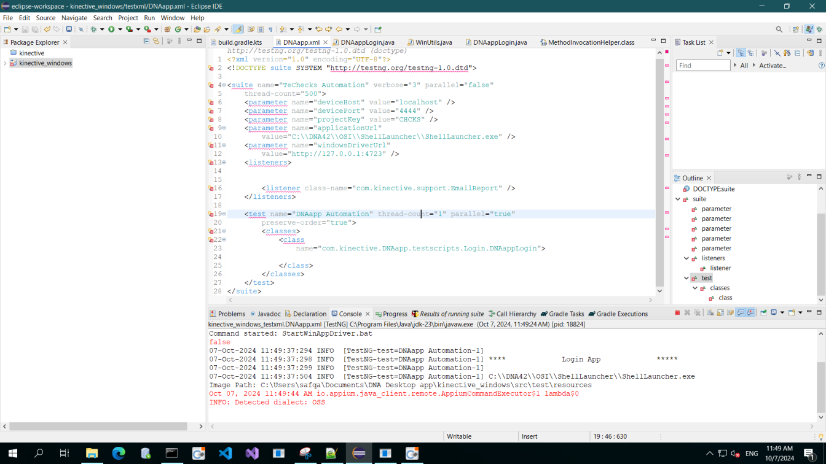826x464 pixels.
Task: Click the green Run button in toolbar
Action: click(111, 29)
